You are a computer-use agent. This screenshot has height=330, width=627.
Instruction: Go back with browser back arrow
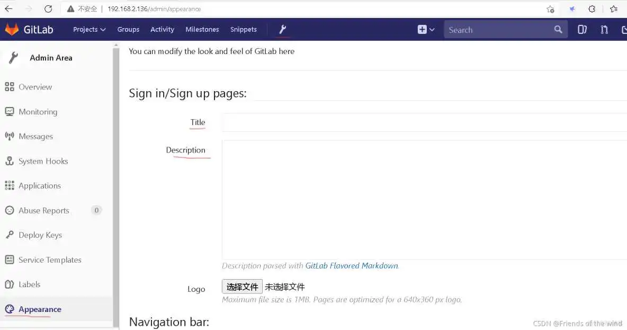pyautogui.click(x=8, y=9)
